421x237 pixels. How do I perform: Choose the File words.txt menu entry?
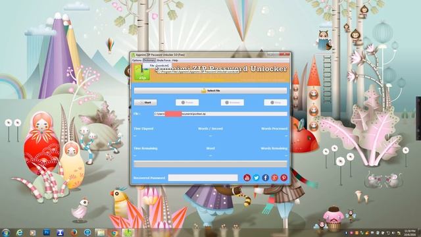157,66
